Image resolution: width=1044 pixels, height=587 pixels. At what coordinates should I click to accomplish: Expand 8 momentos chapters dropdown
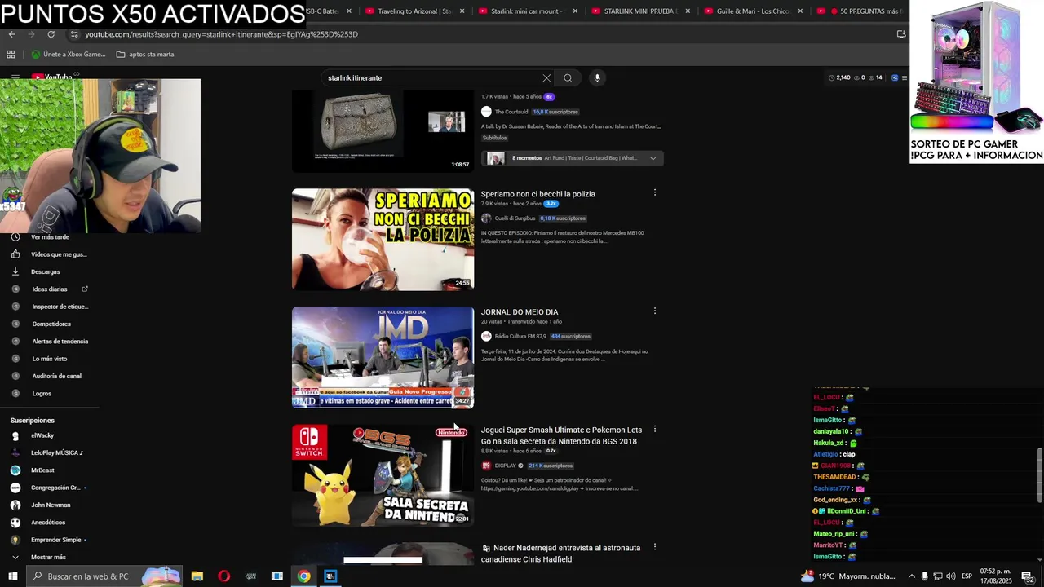(652, 158)
